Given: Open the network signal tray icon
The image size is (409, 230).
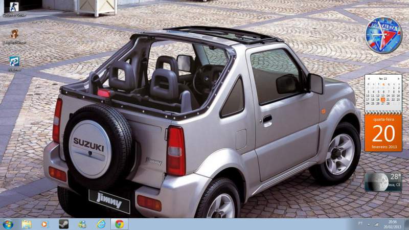Looking at the screenshot, I should click(376, 224).
